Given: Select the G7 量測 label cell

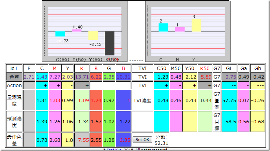Looking at the screenshot, I should [217, 100].
